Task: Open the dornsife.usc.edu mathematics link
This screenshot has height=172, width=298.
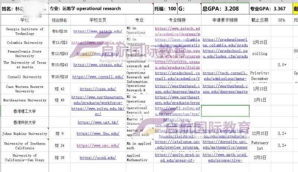Action: (225, 144)
